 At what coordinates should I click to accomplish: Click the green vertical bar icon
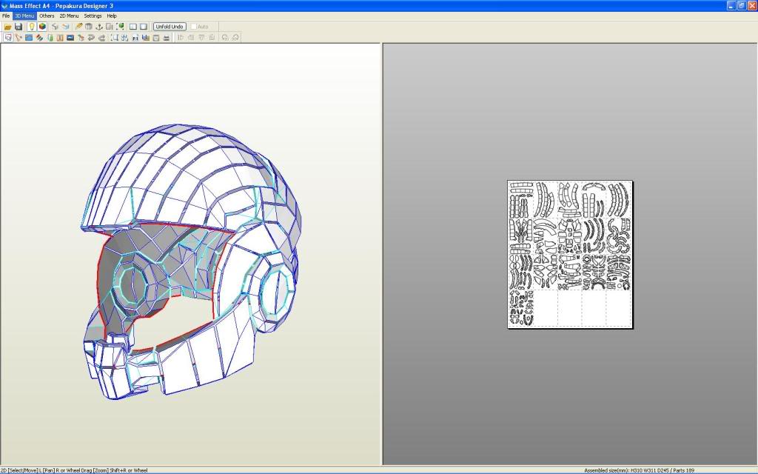pos(50,38)
